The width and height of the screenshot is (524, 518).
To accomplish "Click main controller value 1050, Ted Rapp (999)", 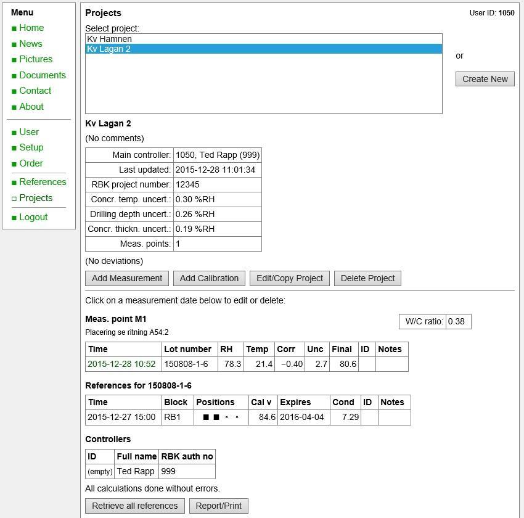I will coord(218,155).
